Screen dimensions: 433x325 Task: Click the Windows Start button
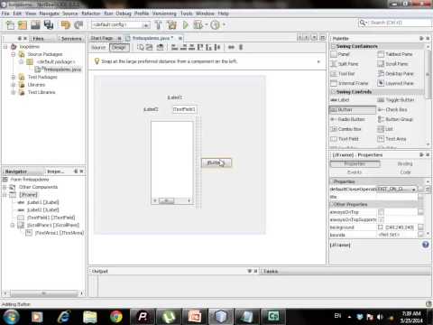tap(11, 317)
